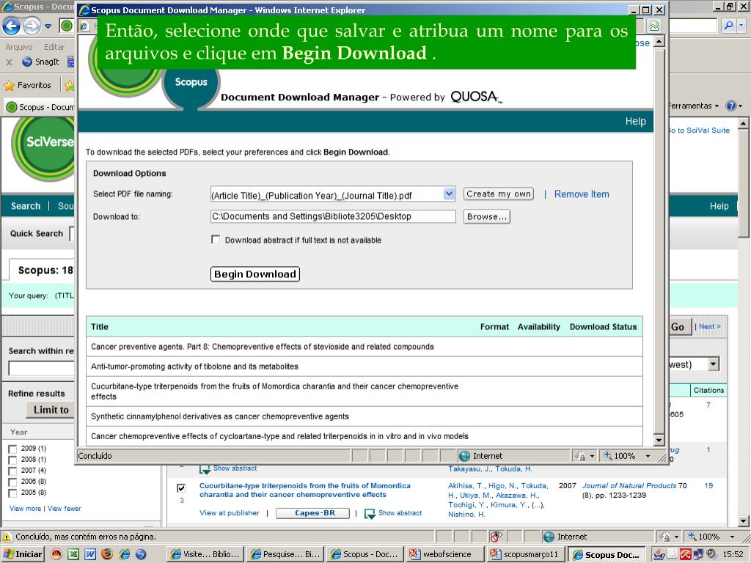Uncheck result 3 Cucurbitane-type triterpenoids checkbox
Screen dimensions: 751x563
[181, 487]
